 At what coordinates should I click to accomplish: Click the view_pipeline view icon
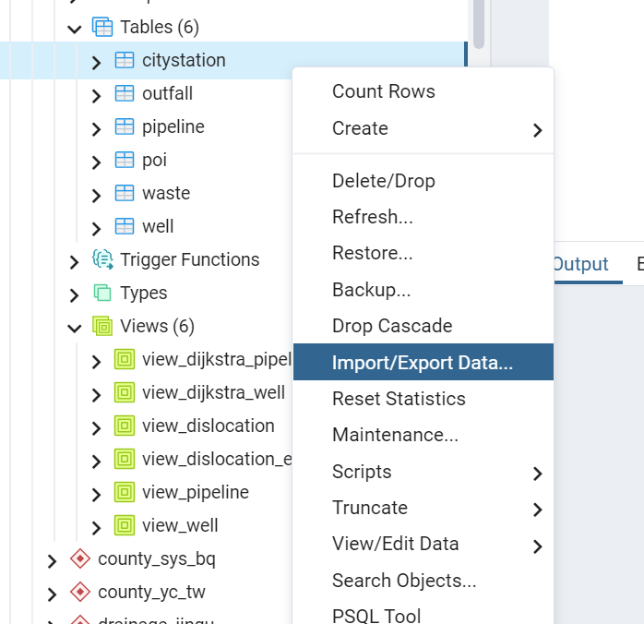pos(125,493)
